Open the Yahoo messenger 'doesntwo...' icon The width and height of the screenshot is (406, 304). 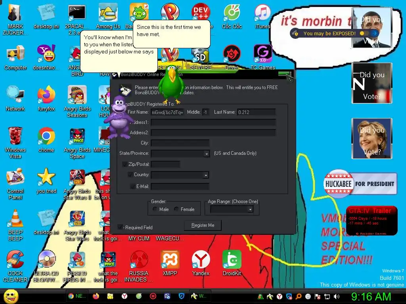coord(46,58)
